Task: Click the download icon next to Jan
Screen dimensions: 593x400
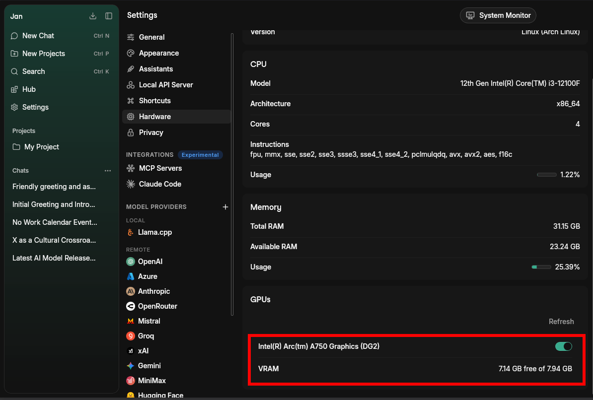Action: (x=93, y=16)
